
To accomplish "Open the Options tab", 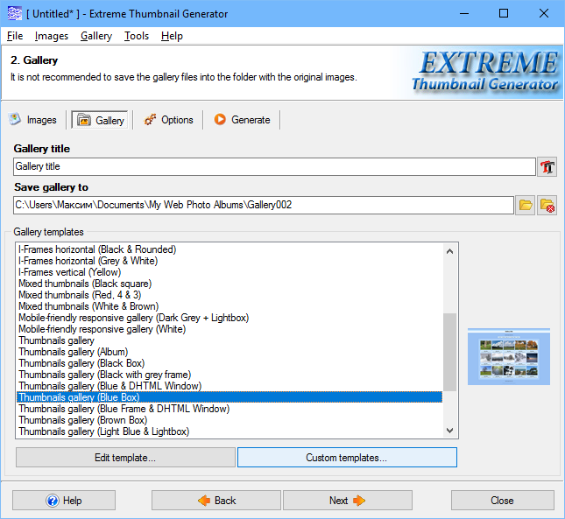I will 168,120.
